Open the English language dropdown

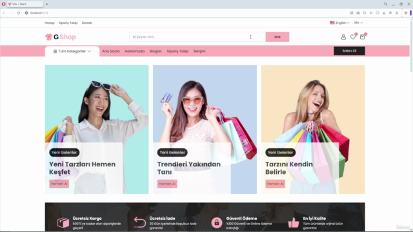[x=340, y=23]
